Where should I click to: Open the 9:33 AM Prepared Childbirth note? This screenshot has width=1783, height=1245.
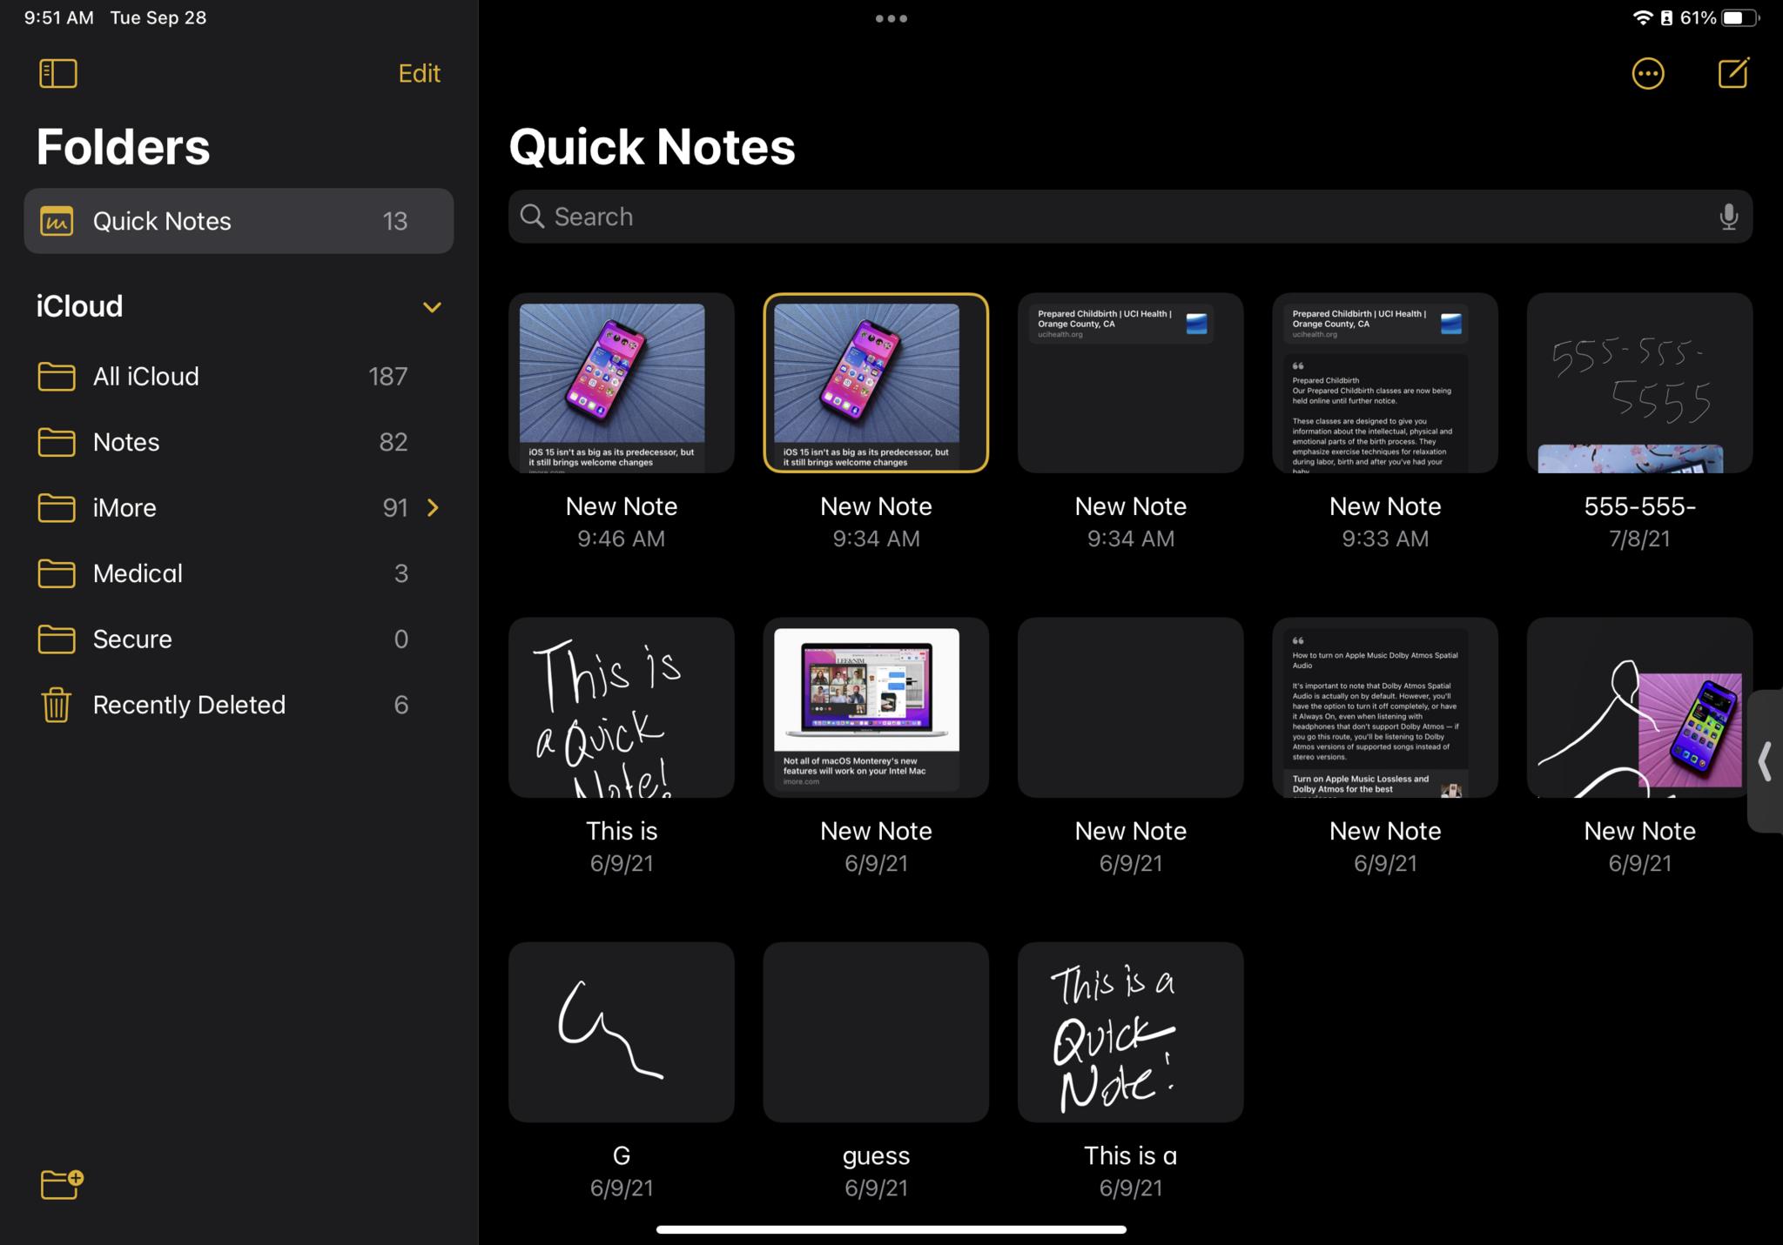1385,383
